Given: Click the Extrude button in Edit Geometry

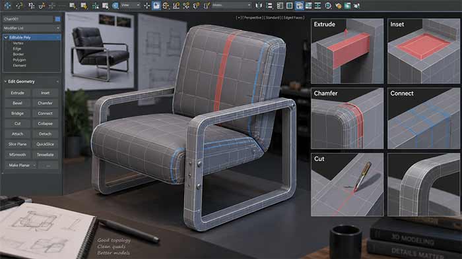Looking at the screenshot, I should point(17,93).
